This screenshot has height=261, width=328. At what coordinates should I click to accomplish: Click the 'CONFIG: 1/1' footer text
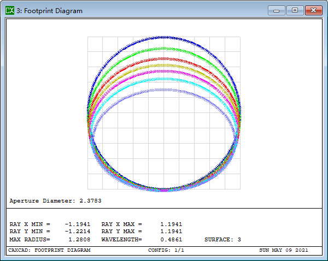(166, 250)
